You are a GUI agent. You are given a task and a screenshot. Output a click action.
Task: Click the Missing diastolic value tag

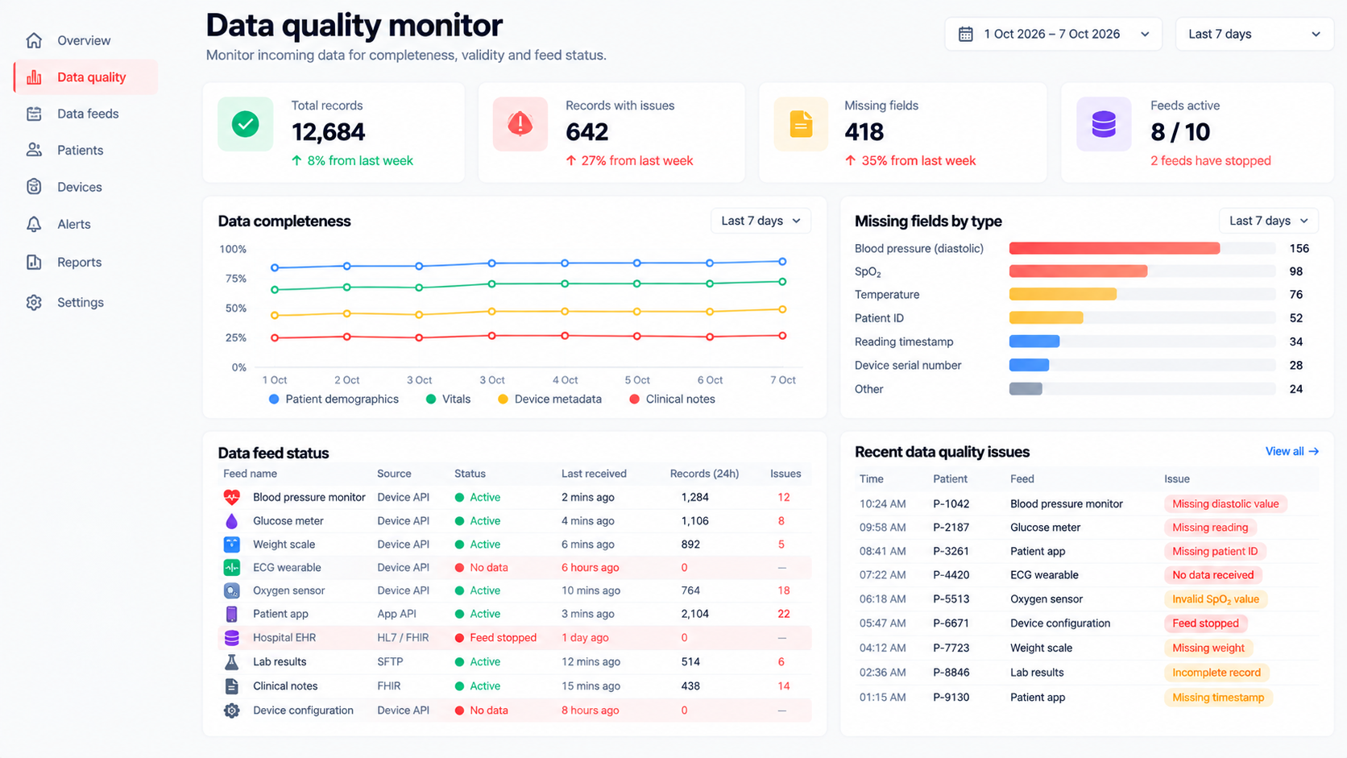[x=1225, y=503]
